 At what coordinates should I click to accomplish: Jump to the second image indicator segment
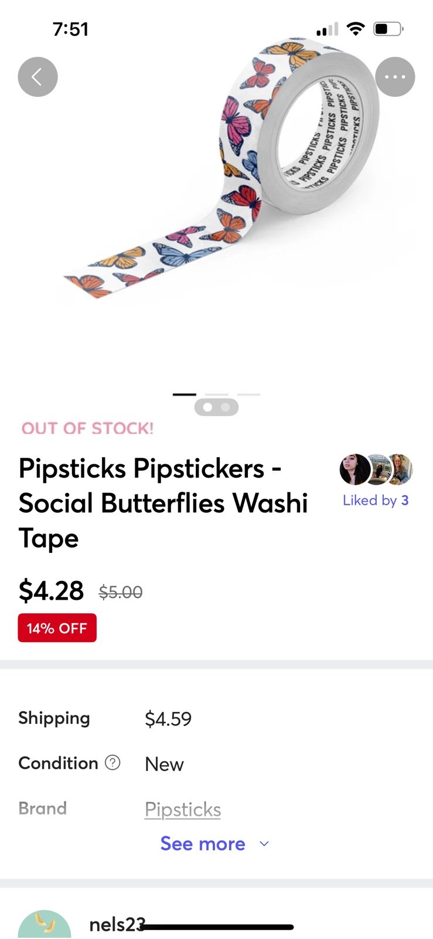pyautogui.click(x=217, y=394)
